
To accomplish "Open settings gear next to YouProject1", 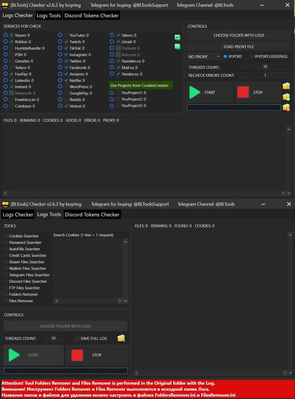I will pyautogui.click(x=112, y=93).
